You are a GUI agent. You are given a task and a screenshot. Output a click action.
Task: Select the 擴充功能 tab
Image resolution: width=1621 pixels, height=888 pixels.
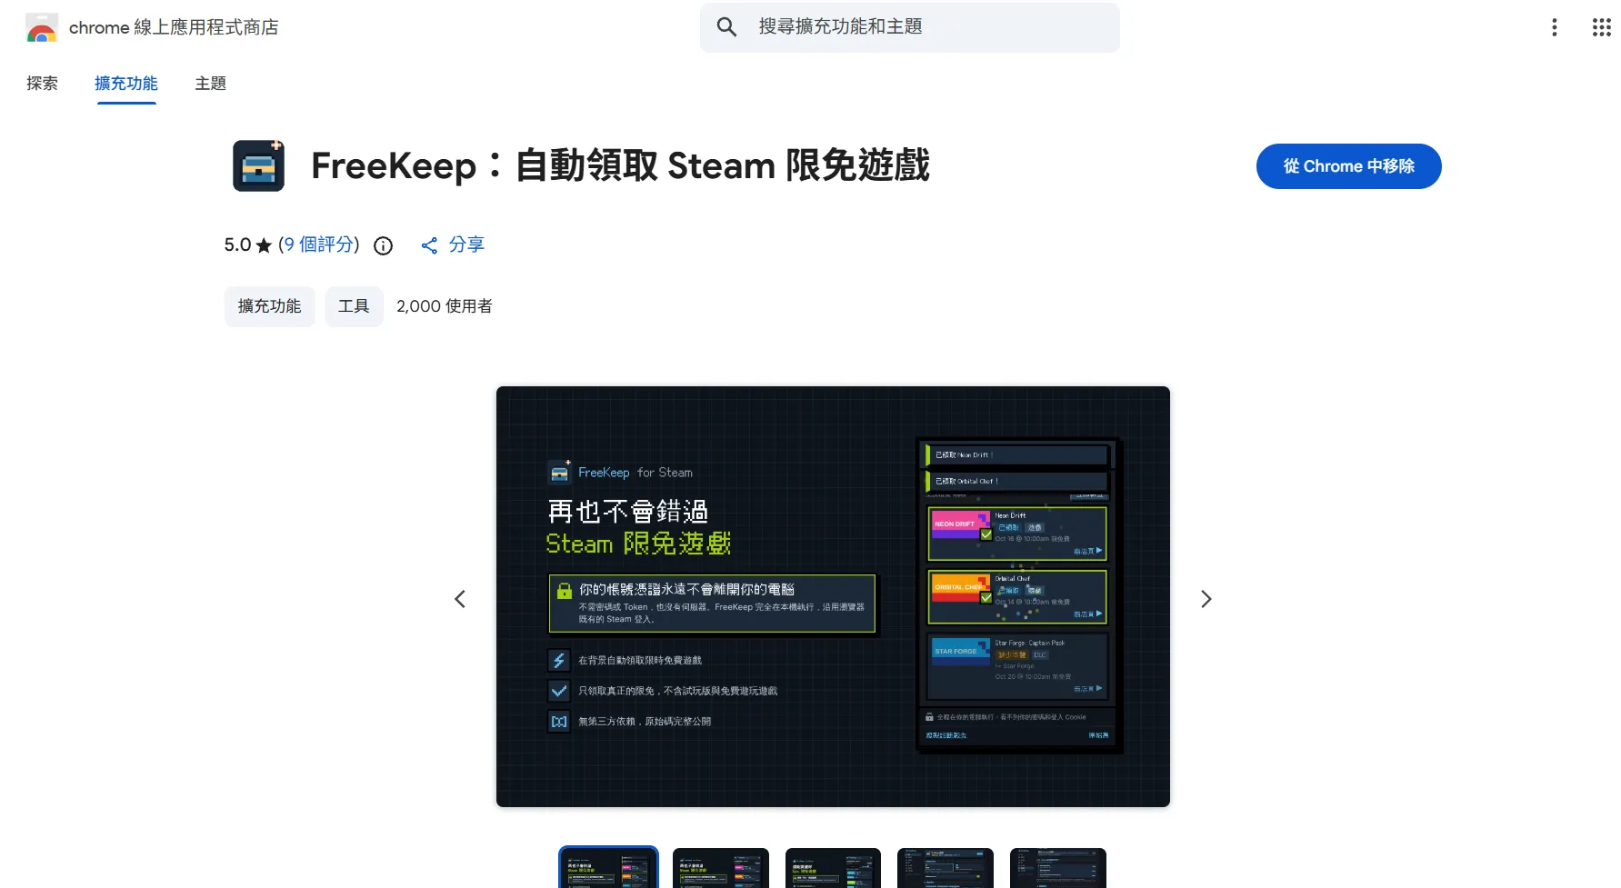click(126, 84)
